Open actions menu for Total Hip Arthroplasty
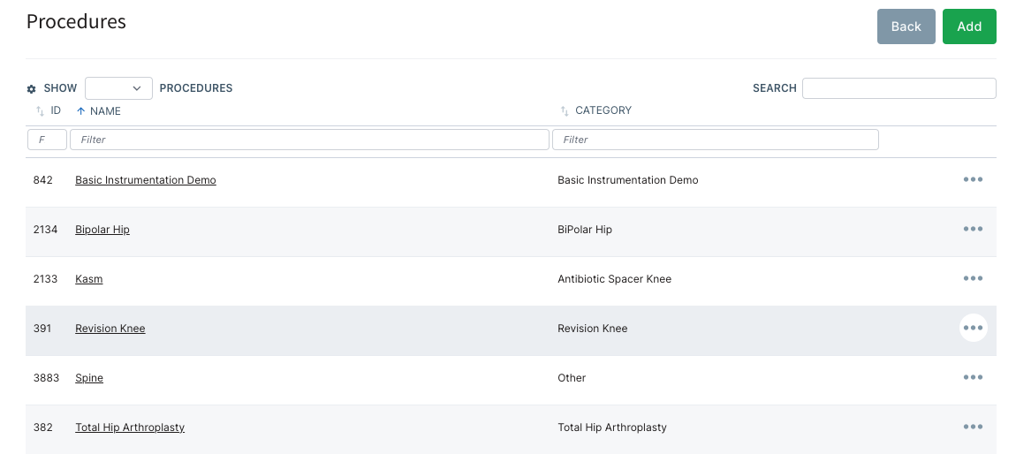Screen dimensions: 1016x454 click(x=973, y=427)
